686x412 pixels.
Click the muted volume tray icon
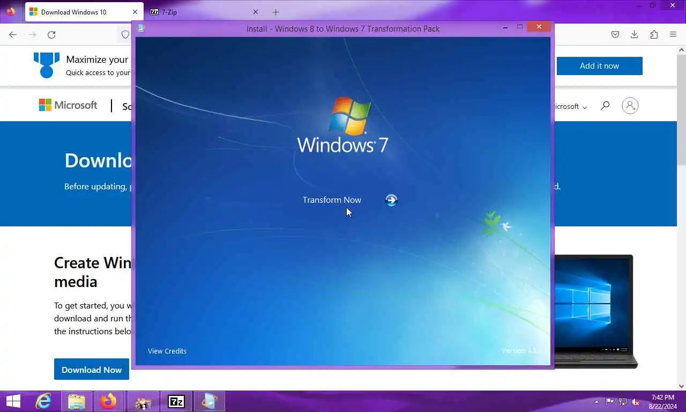coord(636,402)
